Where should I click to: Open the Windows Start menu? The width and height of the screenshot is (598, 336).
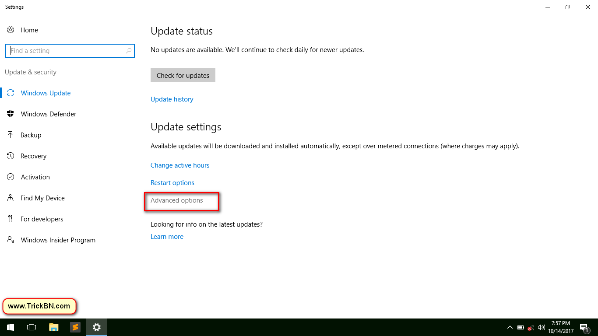[x=11, y=327]
